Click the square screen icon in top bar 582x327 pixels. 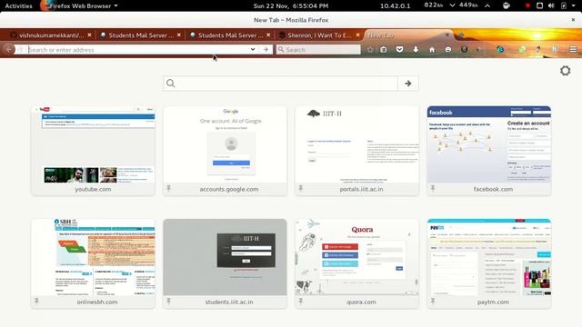(539, 6)
